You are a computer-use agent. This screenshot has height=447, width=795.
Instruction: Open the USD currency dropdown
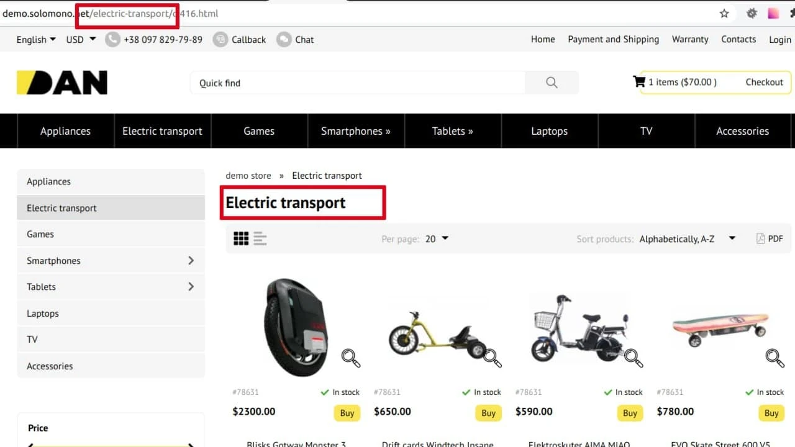click(x=81, y=40)
